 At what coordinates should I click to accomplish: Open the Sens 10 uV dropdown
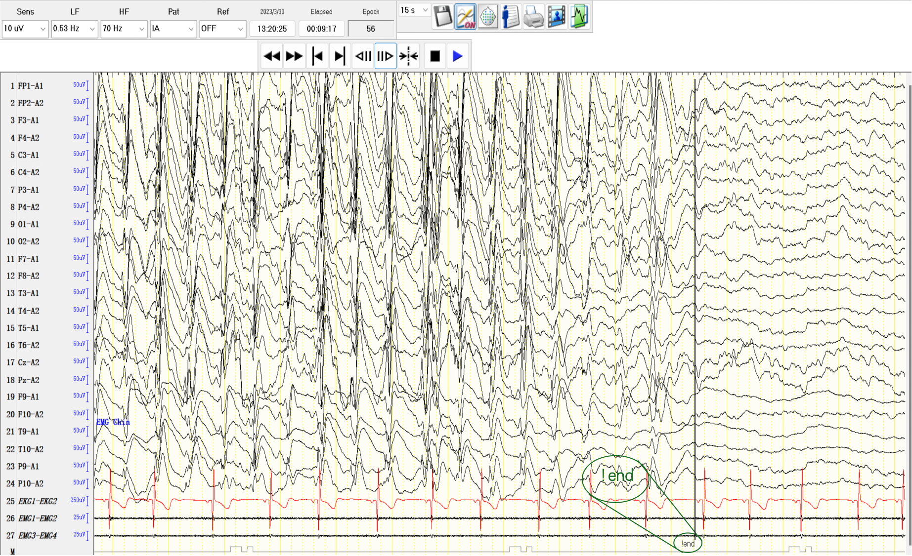25,29
